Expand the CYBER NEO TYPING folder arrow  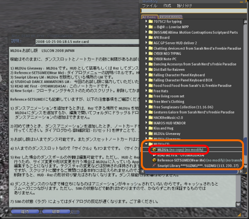click(x=146, y=53)
